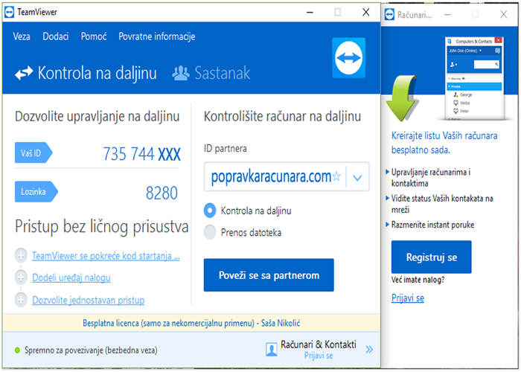Select the password value 8280
521x372 pixels.
162,193
